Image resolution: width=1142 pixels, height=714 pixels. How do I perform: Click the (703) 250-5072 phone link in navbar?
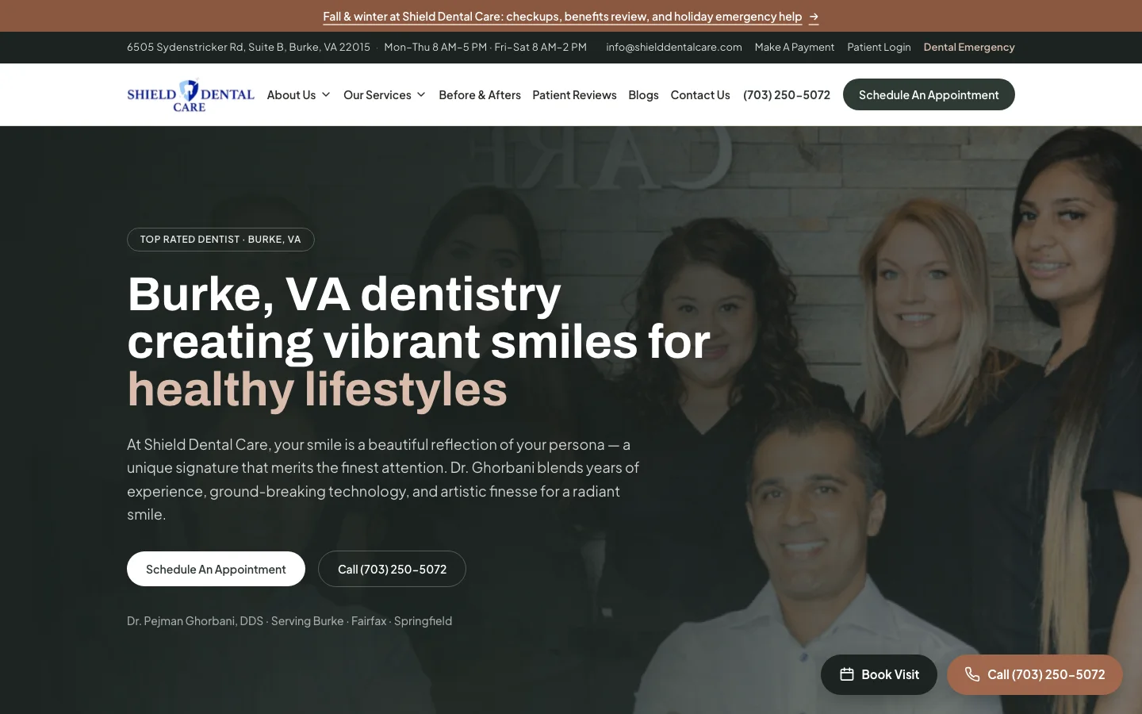[787, 95]
